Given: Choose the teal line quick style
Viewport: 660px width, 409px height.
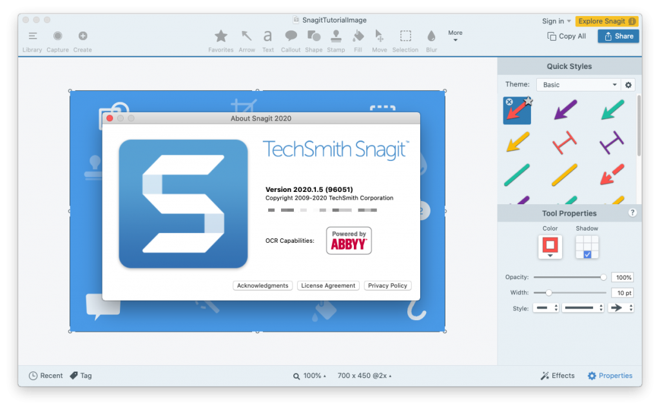Looking at the screenshot, I should pos(517,175).
